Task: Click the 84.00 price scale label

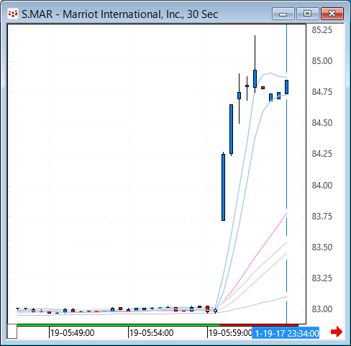Action: coord(322,186)
